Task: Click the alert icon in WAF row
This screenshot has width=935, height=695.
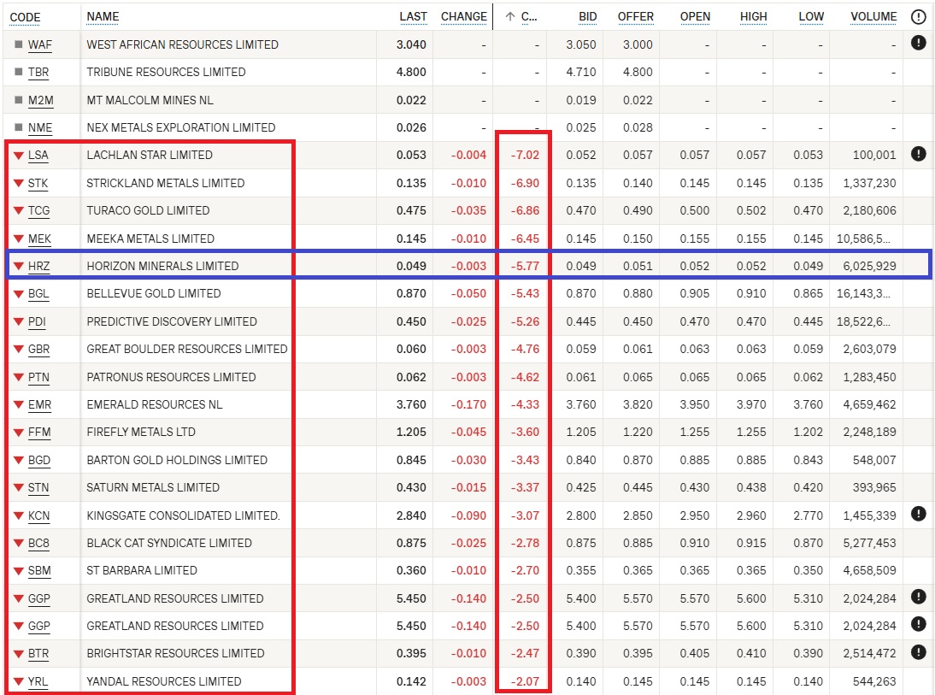Action: pos(918,43)
